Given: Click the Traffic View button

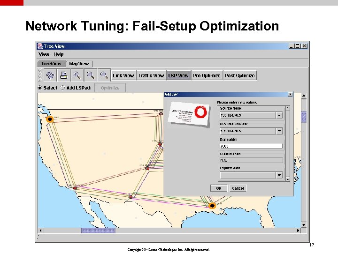Looking at the screenshot, I should pos(151,75).
